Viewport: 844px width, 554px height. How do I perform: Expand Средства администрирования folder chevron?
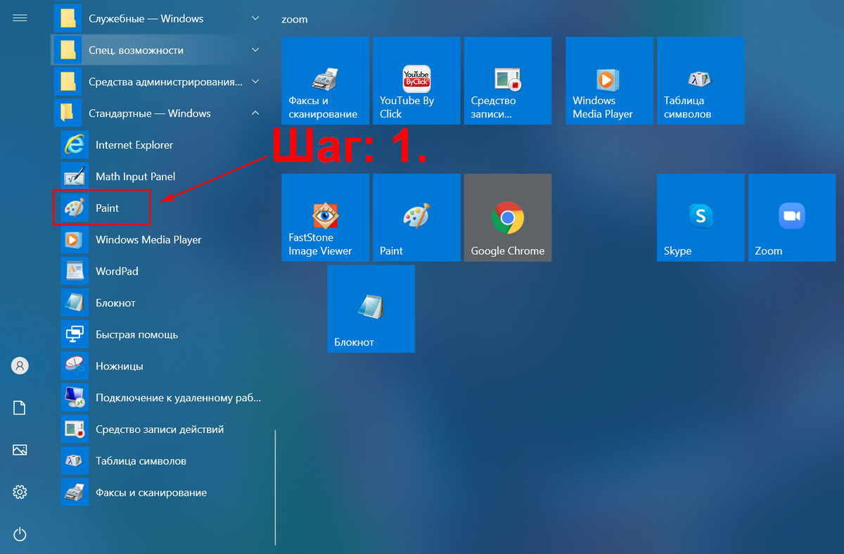pyautogui.click(x=255, y=82)
